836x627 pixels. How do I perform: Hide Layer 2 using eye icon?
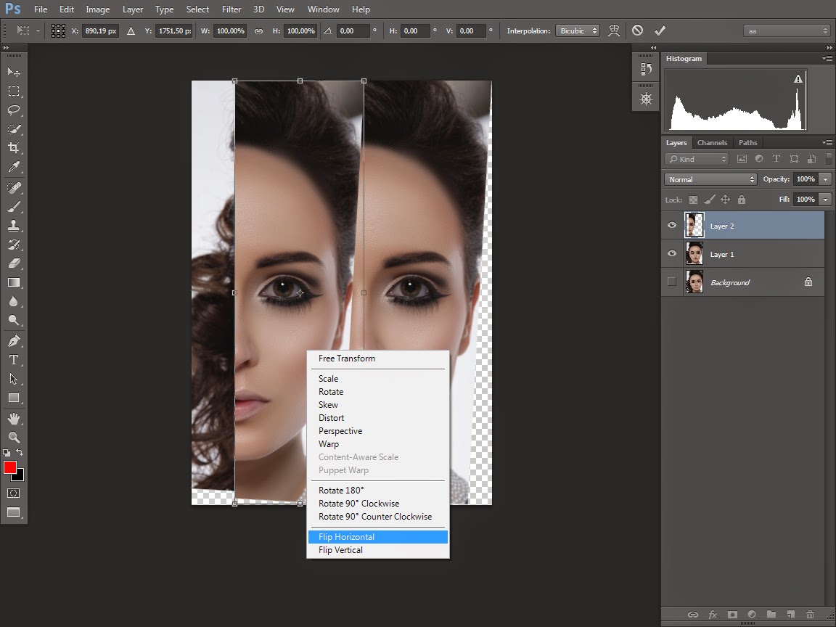point(672,226)
